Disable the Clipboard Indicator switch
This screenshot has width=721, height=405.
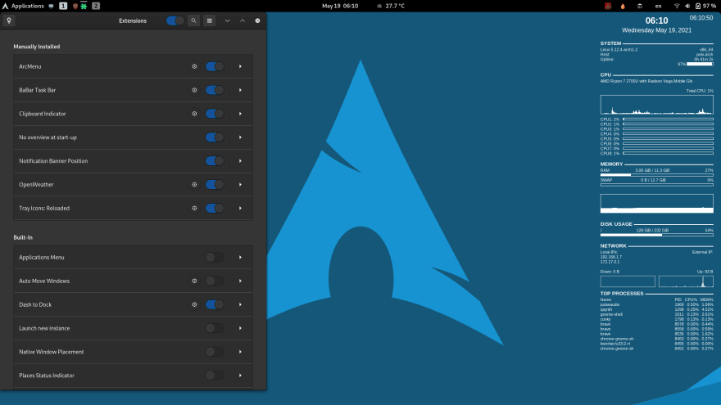tap(215, 114)
